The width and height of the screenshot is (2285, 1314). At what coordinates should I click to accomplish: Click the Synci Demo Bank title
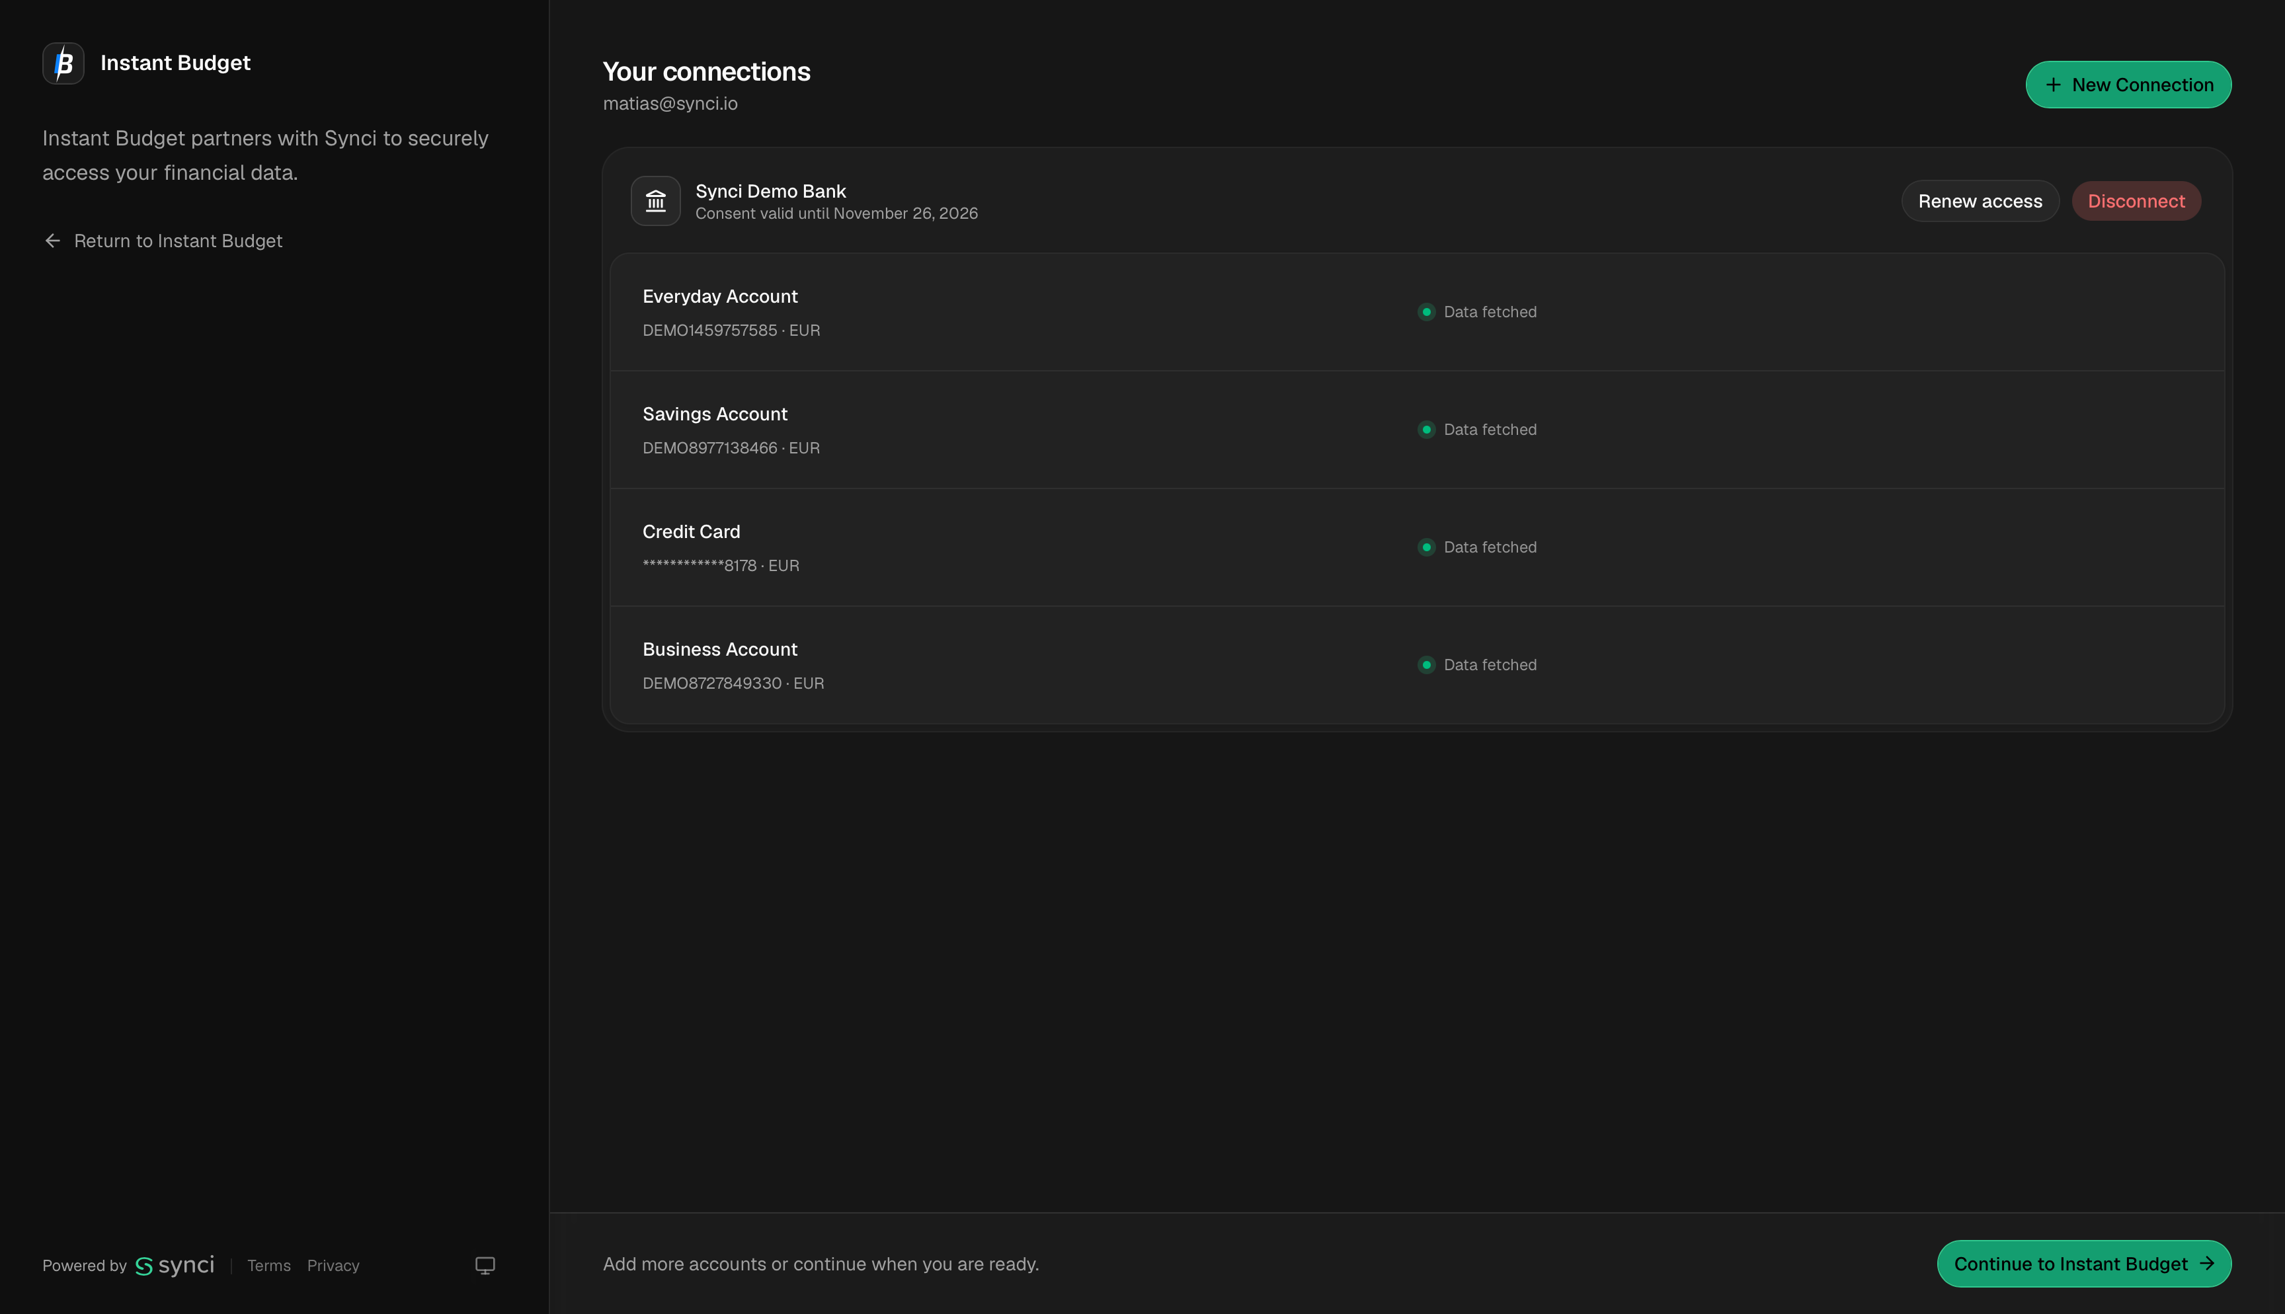point(771,191)
